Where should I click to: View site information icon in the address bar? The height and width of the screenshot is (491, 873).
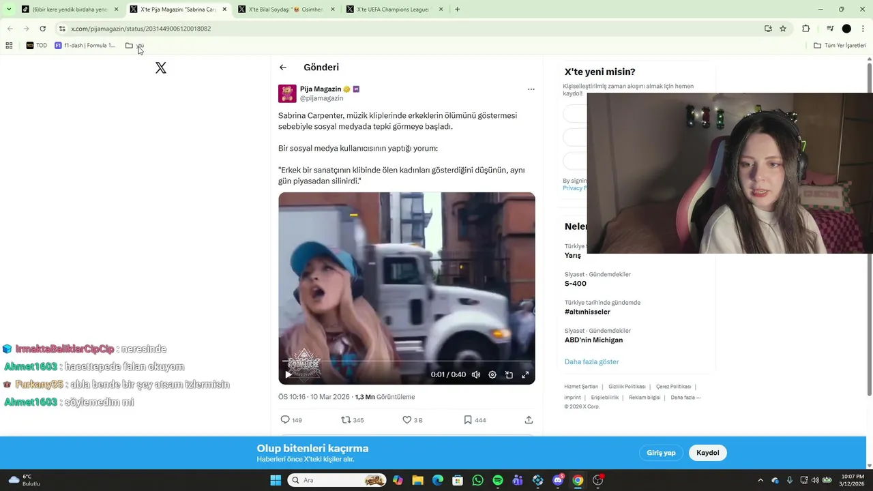coord(62,29)
